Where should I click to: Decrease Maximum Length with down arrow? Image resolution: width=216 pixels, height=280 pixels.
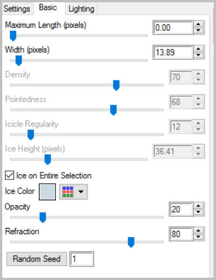(198, 31)
